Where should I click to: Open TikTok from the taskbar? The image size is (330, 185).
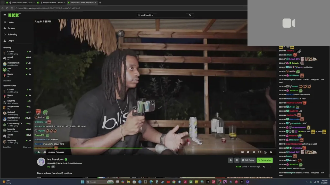tap(213, 182)
